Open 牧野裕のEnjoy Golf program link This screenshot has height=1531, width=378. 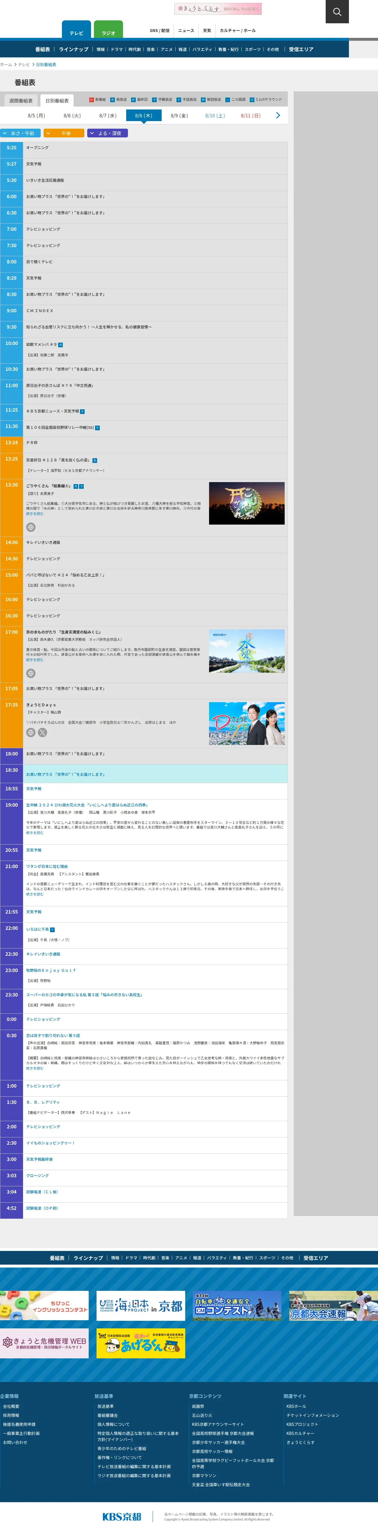pyautogui.click(x=51, y=971)
